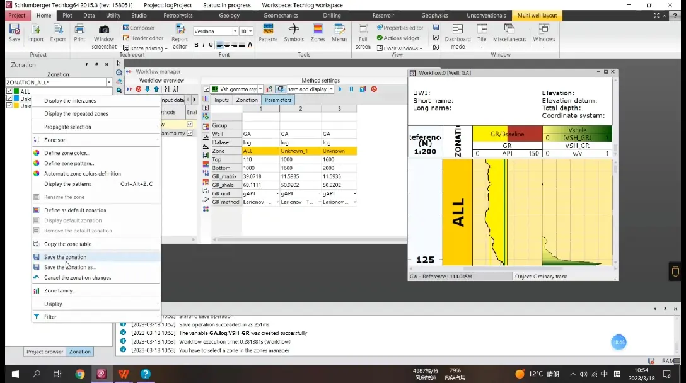This screenshot has width=686, height=383.
Task: Enable Dashboard mode
Action: [458, 37]
